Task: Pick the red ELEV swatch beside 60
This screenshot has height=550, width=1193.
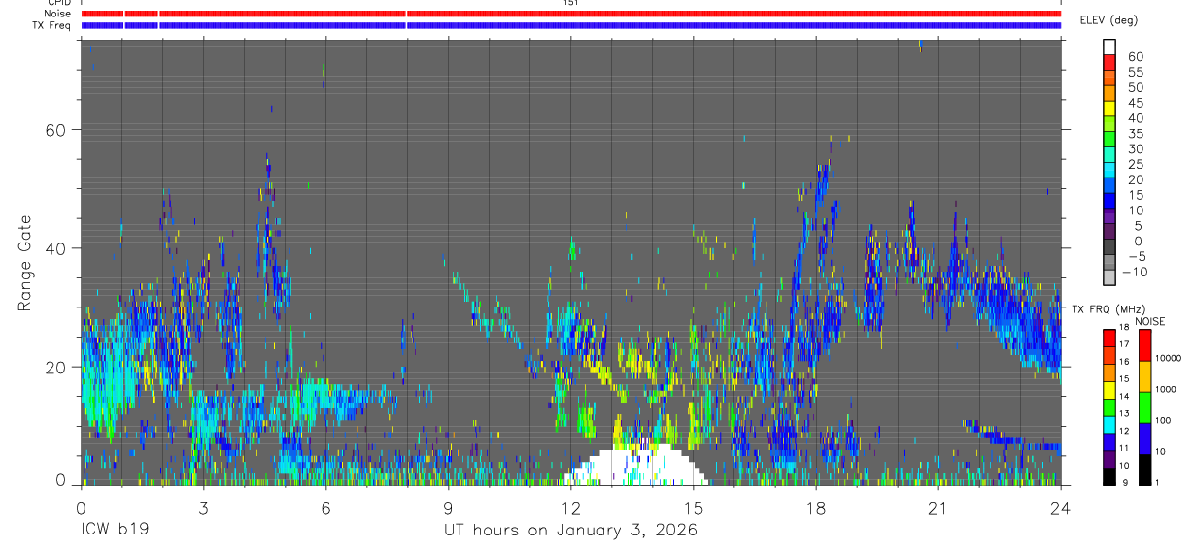Action: click(1109, 62)
